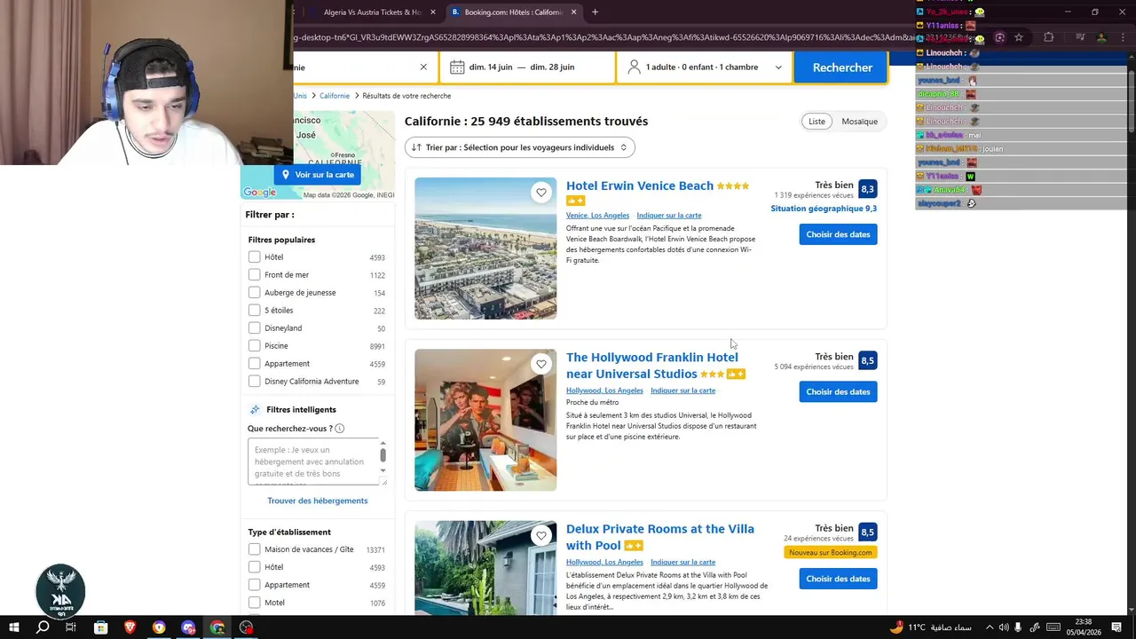Open the date range picker dim. 14 juin

click(x=528, y=67)
